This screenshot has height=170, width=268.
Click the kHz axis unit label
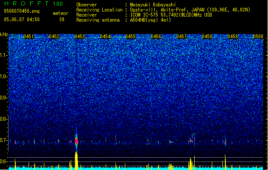4,34
